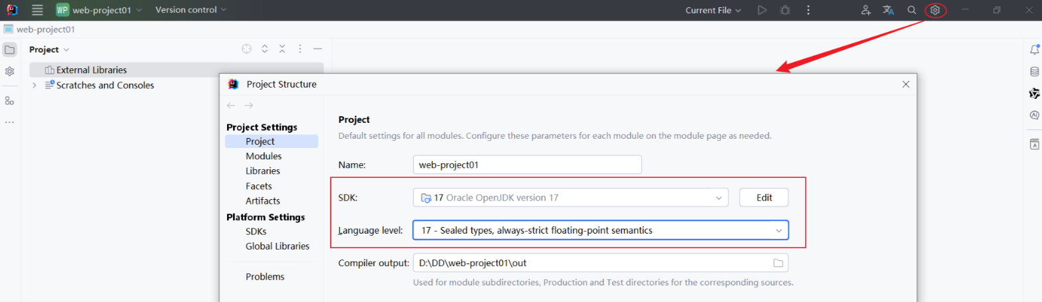Click the Debug bug icon

tap(785, 10)
